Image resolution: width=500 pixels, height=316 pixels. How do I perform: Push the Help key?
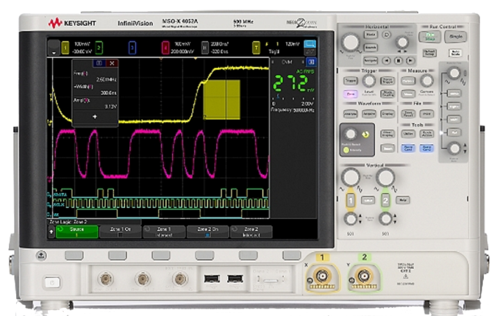coord(403,200)
